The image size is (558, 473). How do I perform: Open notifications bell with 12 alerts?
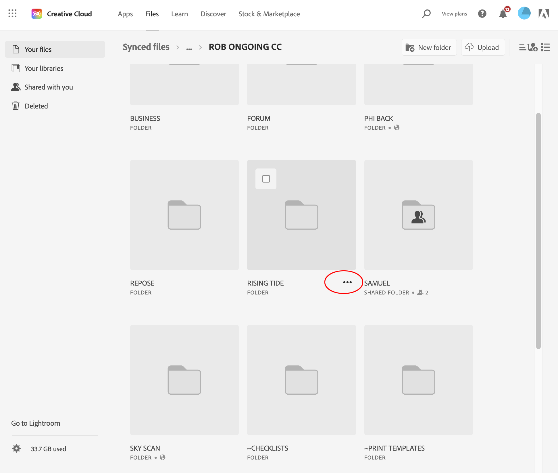(x=503, y=13)
